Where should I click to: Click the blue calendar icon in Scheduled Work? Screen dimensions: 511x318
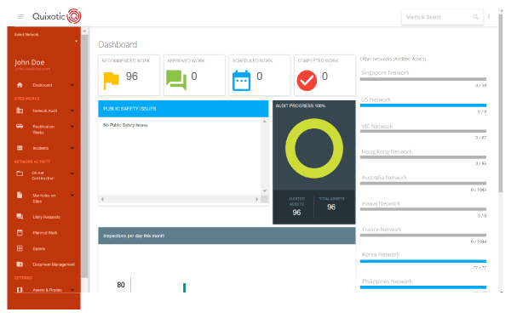tap(242, 81)
